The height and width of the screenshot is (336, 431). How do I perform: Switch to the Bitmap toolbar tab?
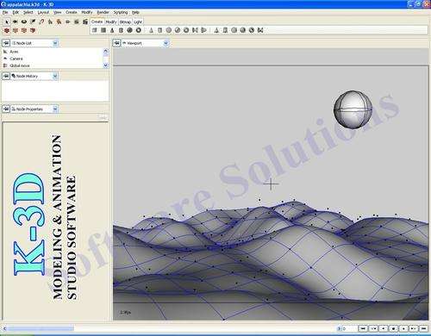pyautogui.click(x=125, y=22)
